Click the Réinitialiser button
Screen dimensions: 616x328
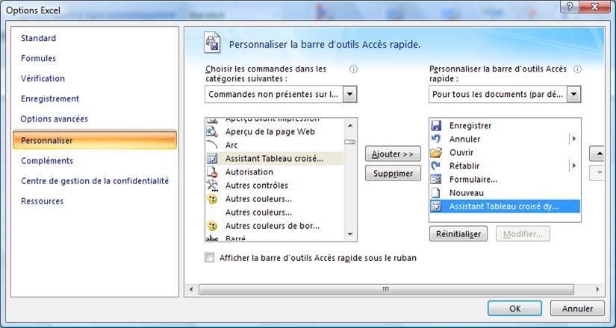(x=458, y=234)
